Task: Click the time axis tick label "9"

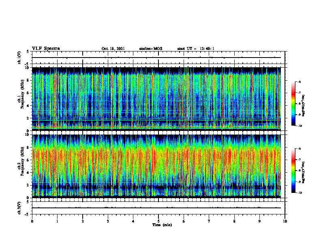Action: coord(259,221)
